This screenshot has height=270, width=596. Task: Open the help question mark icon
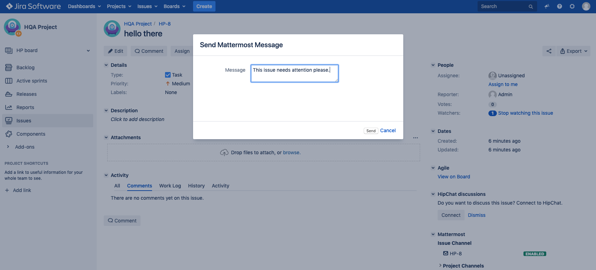tap(560, 6)
